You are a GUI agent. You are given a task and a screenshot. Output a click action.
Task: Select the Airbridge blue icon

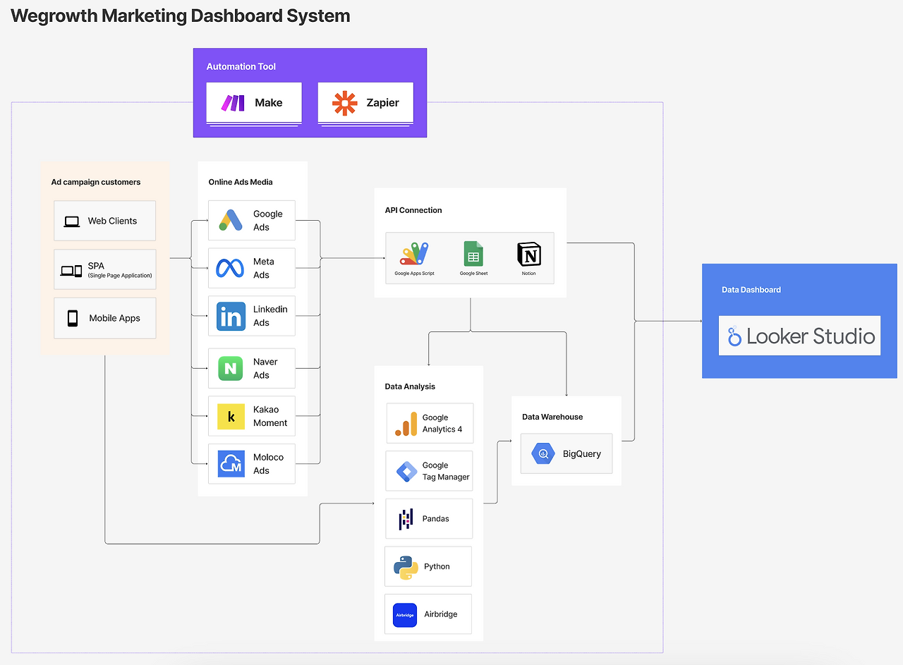click(x=405, y=615)
